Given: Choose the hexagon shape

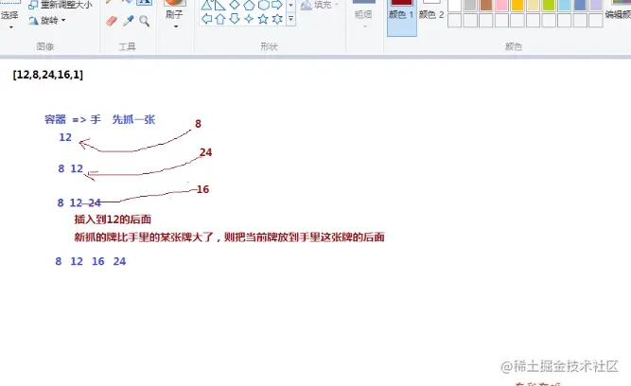Looking at the screenshot, I should (263, 5).
